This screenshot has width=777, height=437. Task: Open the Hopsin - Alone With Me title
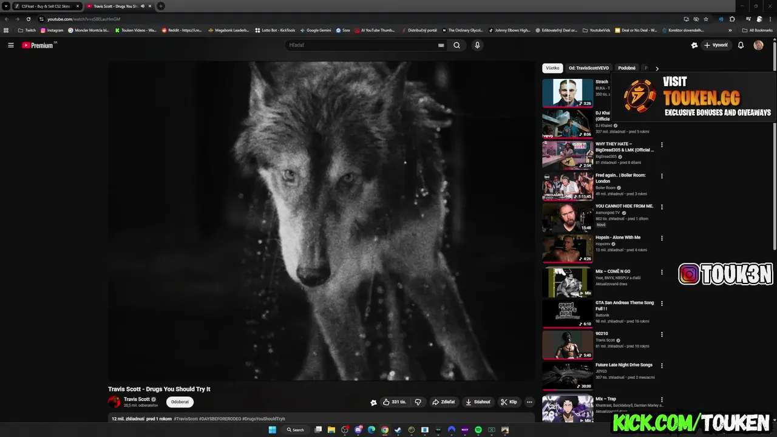point(618,237)
